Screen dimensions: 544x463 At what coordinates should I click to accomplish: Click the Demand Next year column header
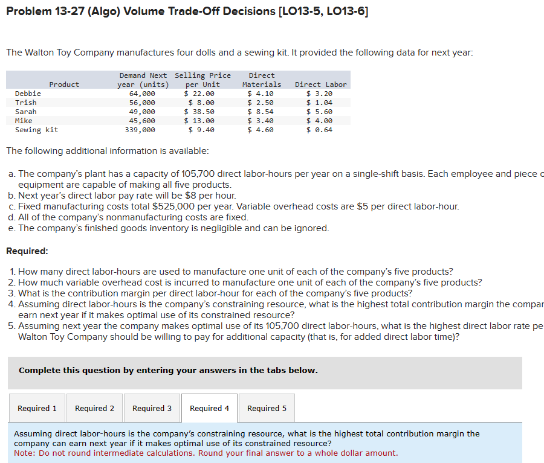coord(143,80)
